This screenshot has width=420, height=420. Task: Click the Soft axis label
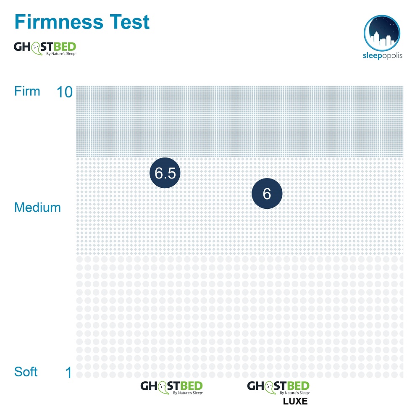click(x=26, y=372)
